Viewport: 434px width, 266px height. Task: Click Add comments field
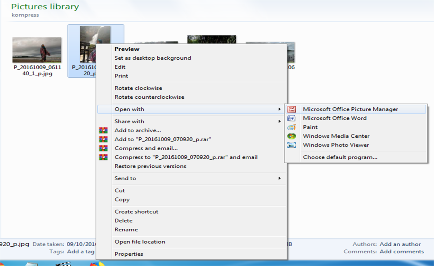[402, 252]
